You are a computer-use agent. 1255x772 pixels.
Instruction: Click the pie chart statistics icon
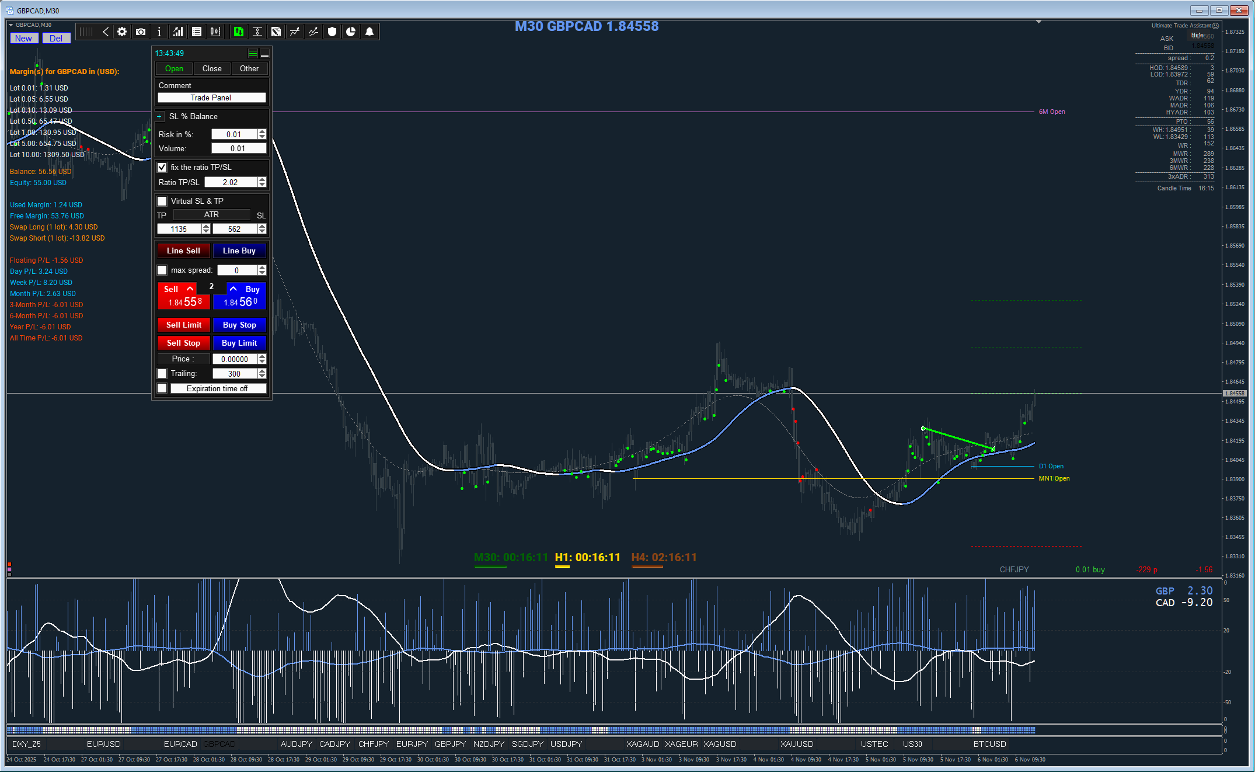tap(351, 32)
